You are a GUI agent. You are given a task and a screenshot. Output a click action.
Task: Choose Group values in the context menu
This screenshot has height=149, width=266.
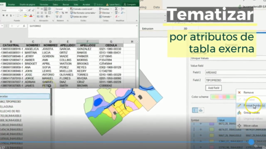(x=251, y=113)
